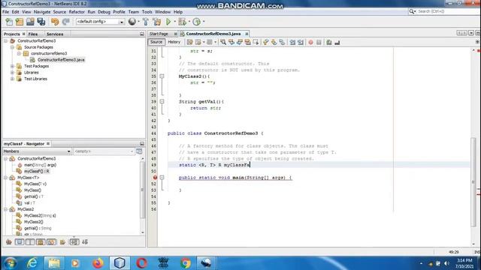
Task: Toggle Show Static Members filter in Navigator
Action: (x=30, y=242)
